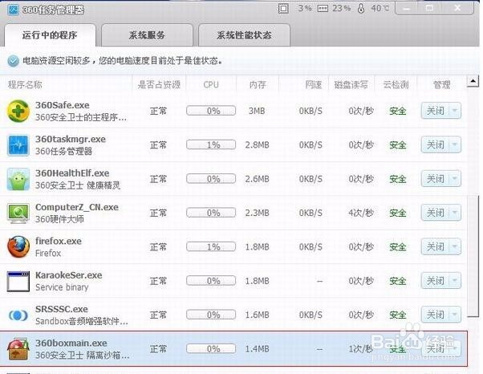The height and width of the screenshot is (374, 483).
Task: Click the 360HealthElf.exe green elf icon
Action: click(x=18, y=179)
